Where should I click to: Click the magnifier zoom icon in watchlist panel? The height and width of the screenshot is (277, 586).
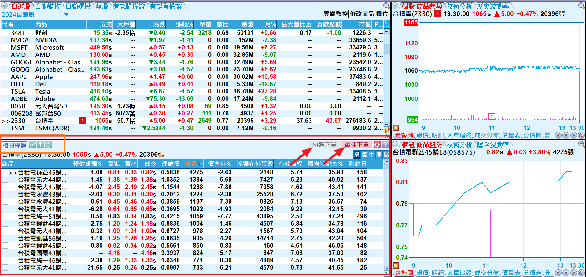[386, 5]
